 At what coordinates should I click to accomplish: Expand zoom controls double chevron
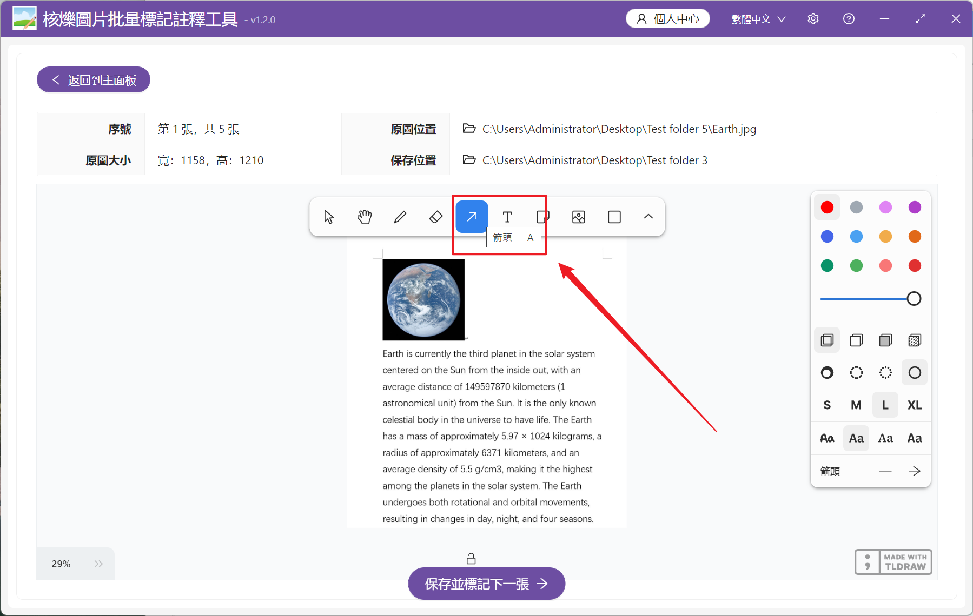pyautogui.click(x=98, y=564)
